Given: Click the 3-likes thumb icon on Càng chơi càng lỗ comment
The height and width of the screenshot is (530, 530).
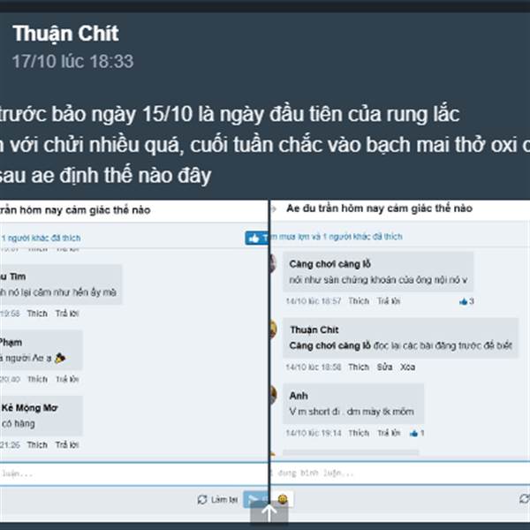Looking at the screenshot, I should tap(463, 301).
